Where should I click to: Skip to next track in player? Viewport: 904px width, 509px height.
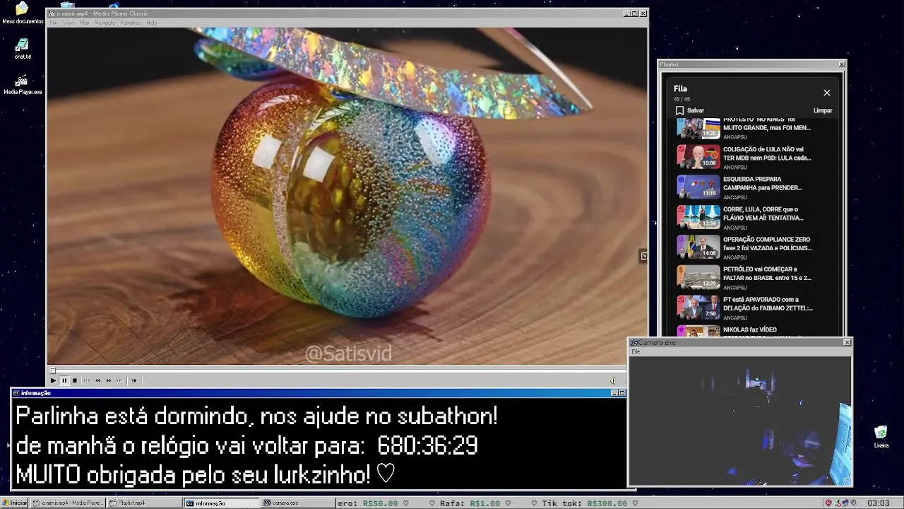(x=119, y=380)
